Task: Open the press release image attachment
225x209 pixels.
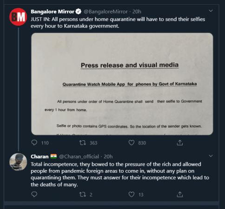Action: 122,84
